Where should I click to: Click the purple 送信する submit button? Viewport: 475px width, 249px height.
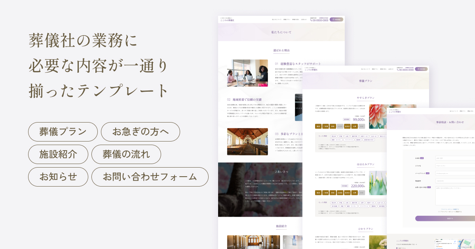[445, 218]
